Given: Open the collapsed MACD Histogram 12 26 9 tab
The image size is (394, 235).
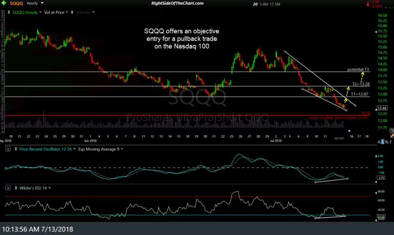Looking at the screenshot, I should 2,31.
